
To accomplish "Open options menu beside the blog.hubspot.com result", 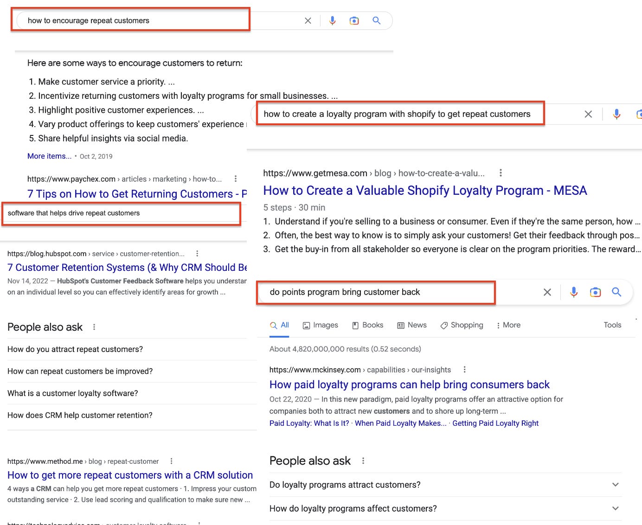I will point(197,254).
